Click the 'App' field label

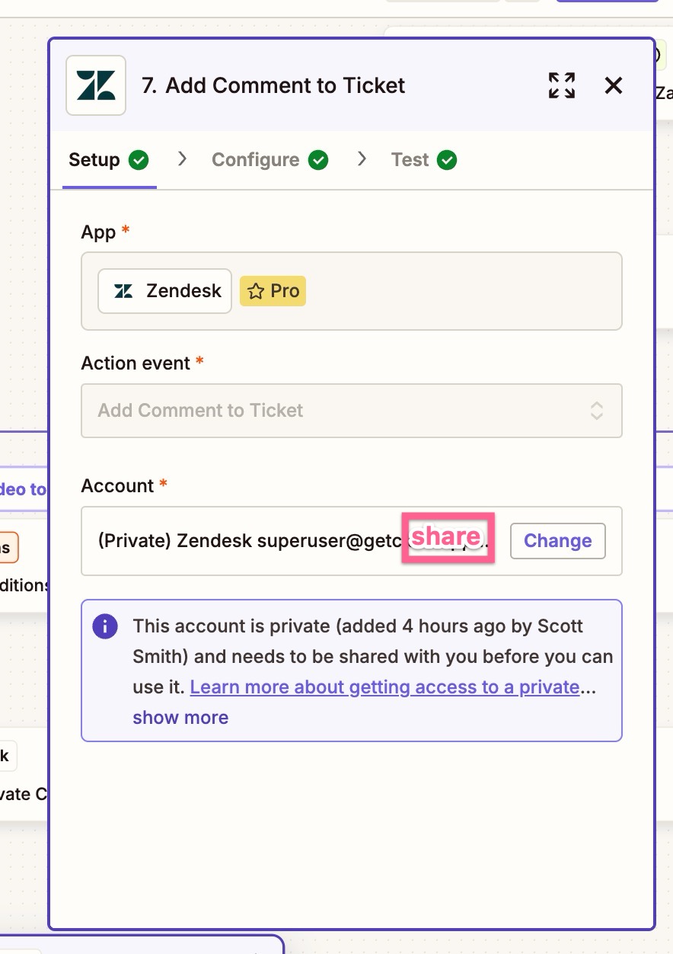pyautogui.click(x=99, y=232)
